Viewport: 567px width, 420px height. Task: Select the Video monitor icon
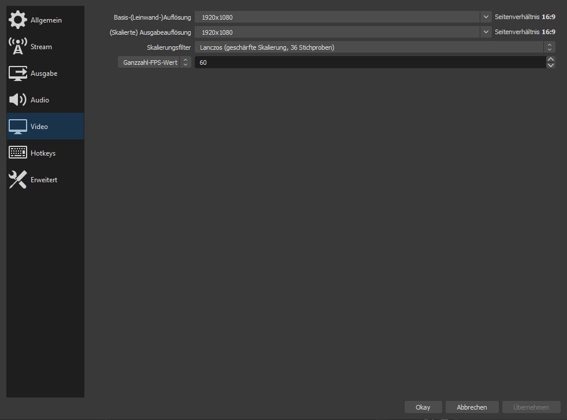pyautogui.click(x=17, y=127)
